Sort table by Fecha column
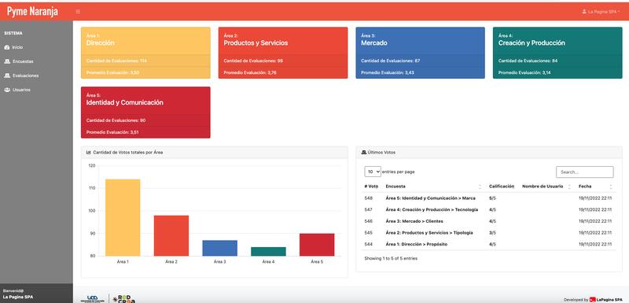This screenshot has height=303, width=629. coord(585,187)
